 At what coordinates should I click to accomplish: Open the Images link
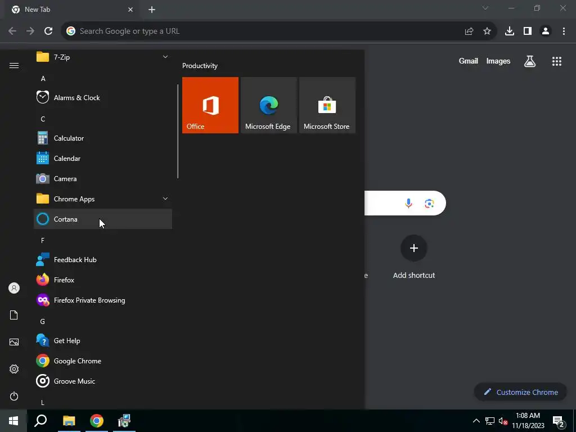point(498,61)
